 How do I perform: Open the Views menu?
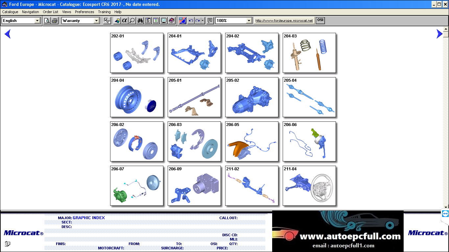(67, 12)
